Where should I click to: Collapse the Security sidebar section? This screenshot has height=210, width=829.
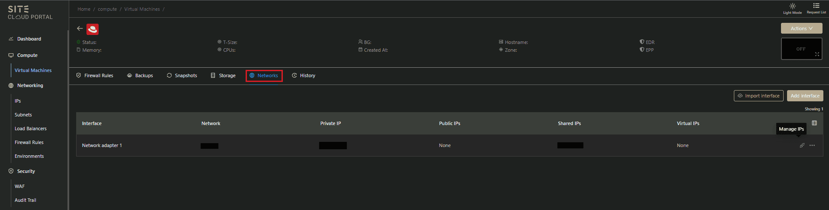[x=26, y=171]
